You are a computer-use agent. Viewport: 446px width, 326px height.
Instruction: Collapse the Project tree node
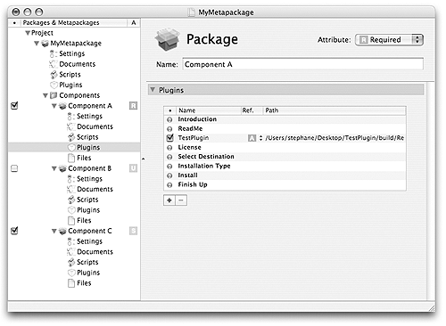(x=28, y=33)
